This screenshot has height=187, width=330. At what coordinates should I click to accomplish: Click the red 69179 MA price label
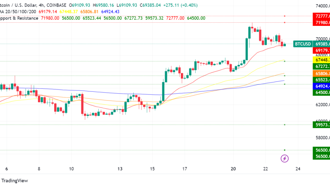pos(321,51)
